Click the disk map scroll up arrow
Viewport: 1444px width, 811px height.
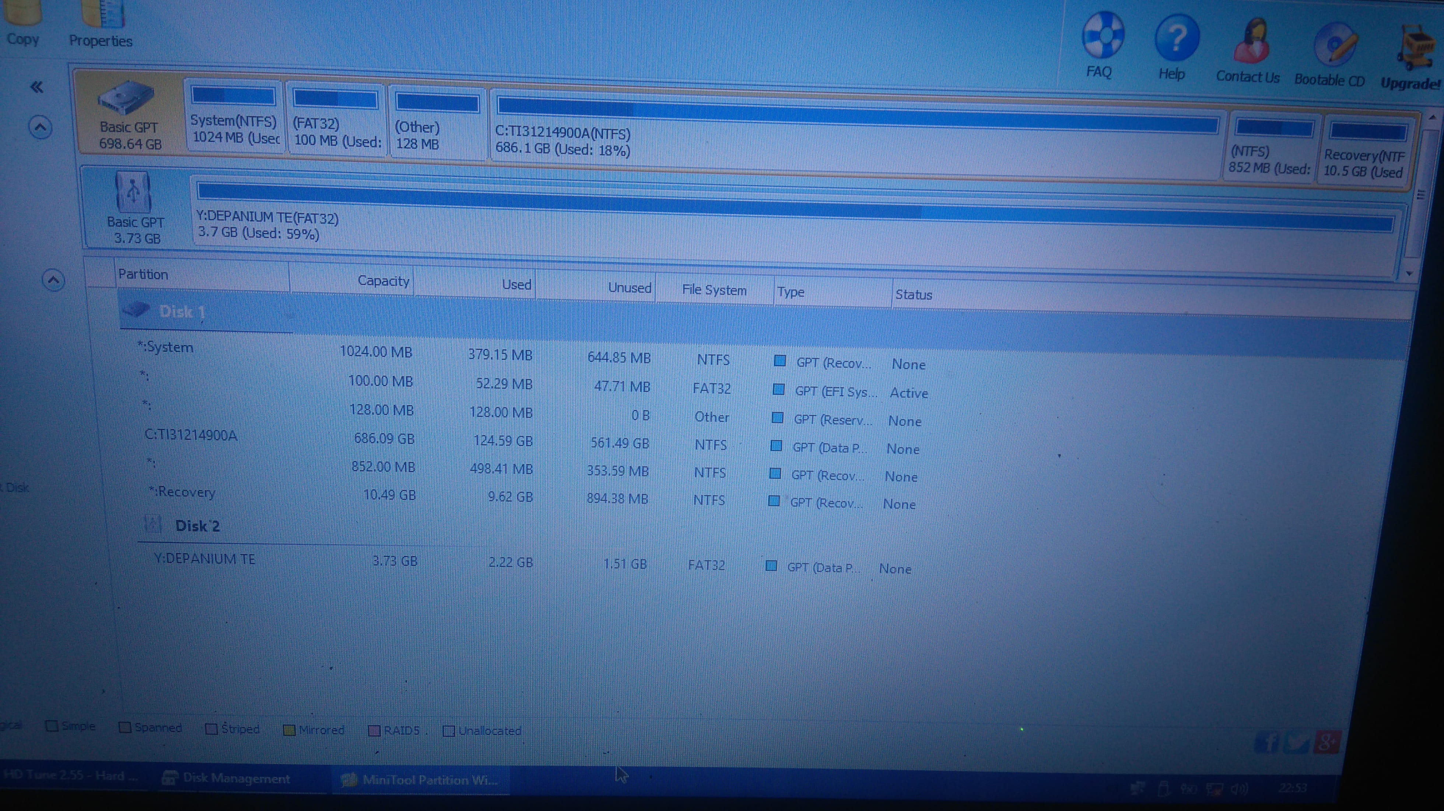coord(1432,117)
